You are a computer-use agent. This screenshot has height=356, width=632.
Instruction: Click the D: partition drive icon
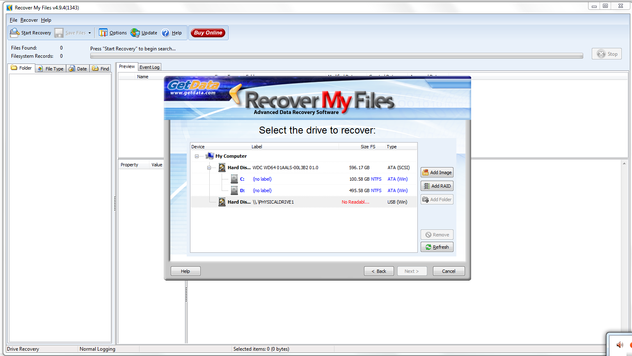tap(234, 190)
